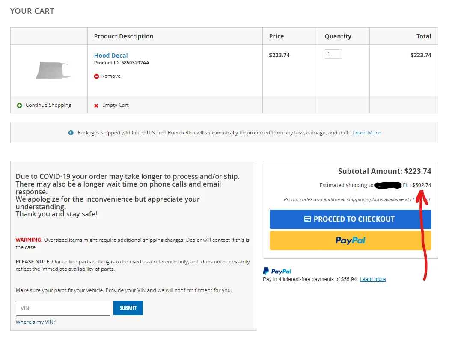The width and height of the screenshot is (449, 345).
Task: Click Learn More about package protection
Action: coord(366,133)
